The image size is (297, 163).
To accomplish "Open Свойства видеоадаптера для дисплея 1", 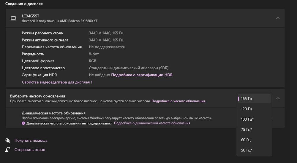I will (57, 82).
